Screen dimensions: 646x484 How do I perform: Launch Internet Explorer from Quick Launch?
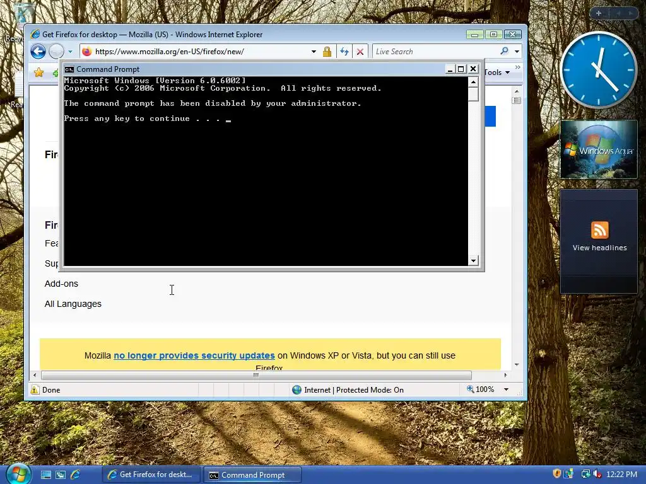click(76, 475)
